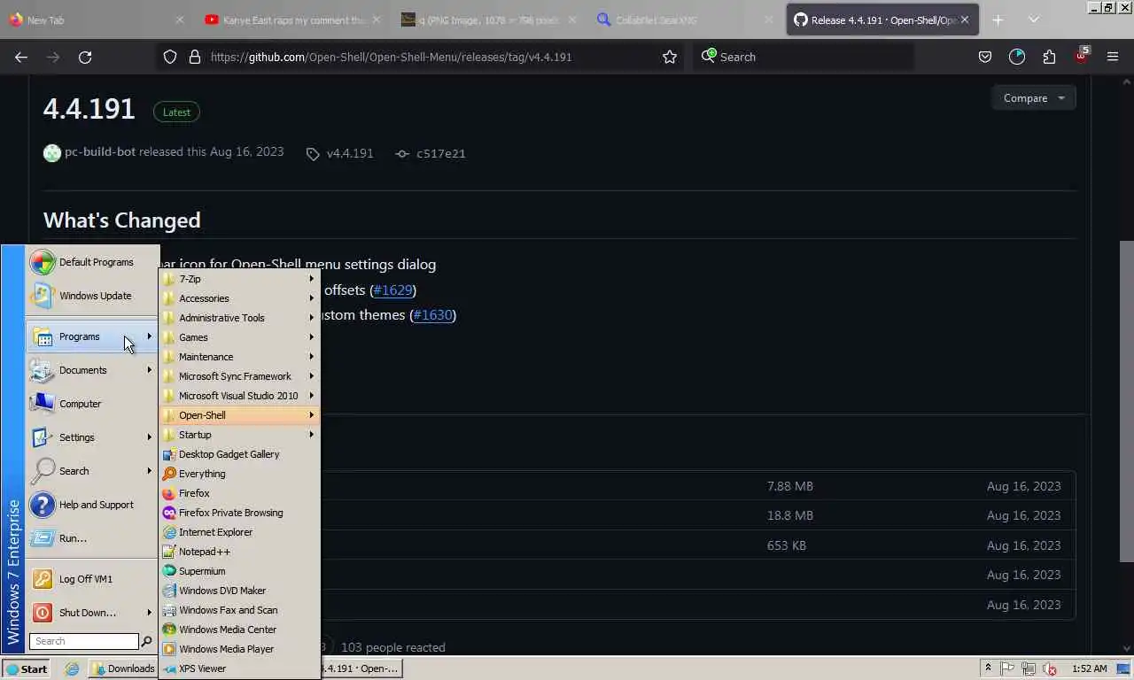Image resolution: width=1134 pixels, height=680 pixels.
Task: Open issue #1630 link
Action: click(432, 314)
